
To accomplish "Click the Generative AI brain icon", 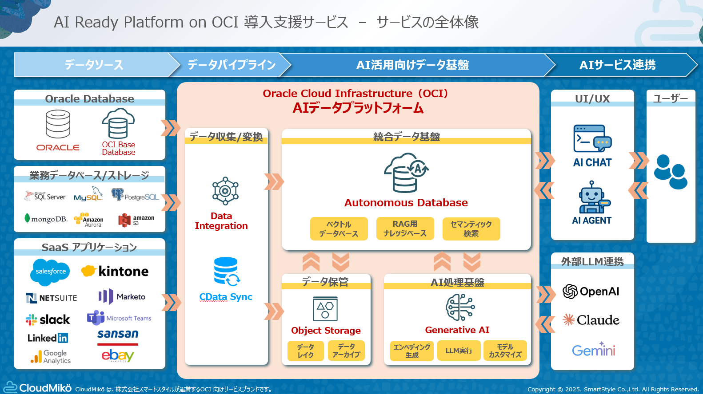I will [x=460, y=307].
